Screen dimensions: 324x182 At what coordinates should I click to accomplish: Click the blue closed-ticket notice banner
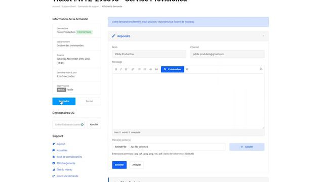coord(188,22)
